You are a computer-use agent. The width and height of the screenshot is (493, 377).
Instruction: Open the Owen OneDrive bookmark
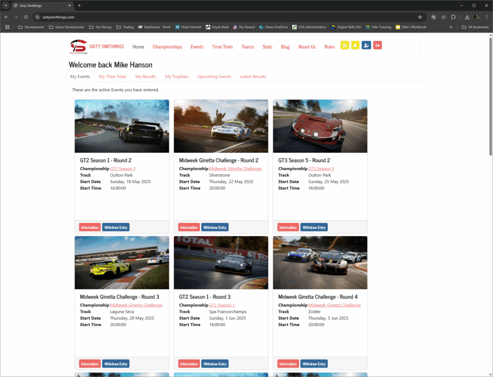(x=273, y=27)
